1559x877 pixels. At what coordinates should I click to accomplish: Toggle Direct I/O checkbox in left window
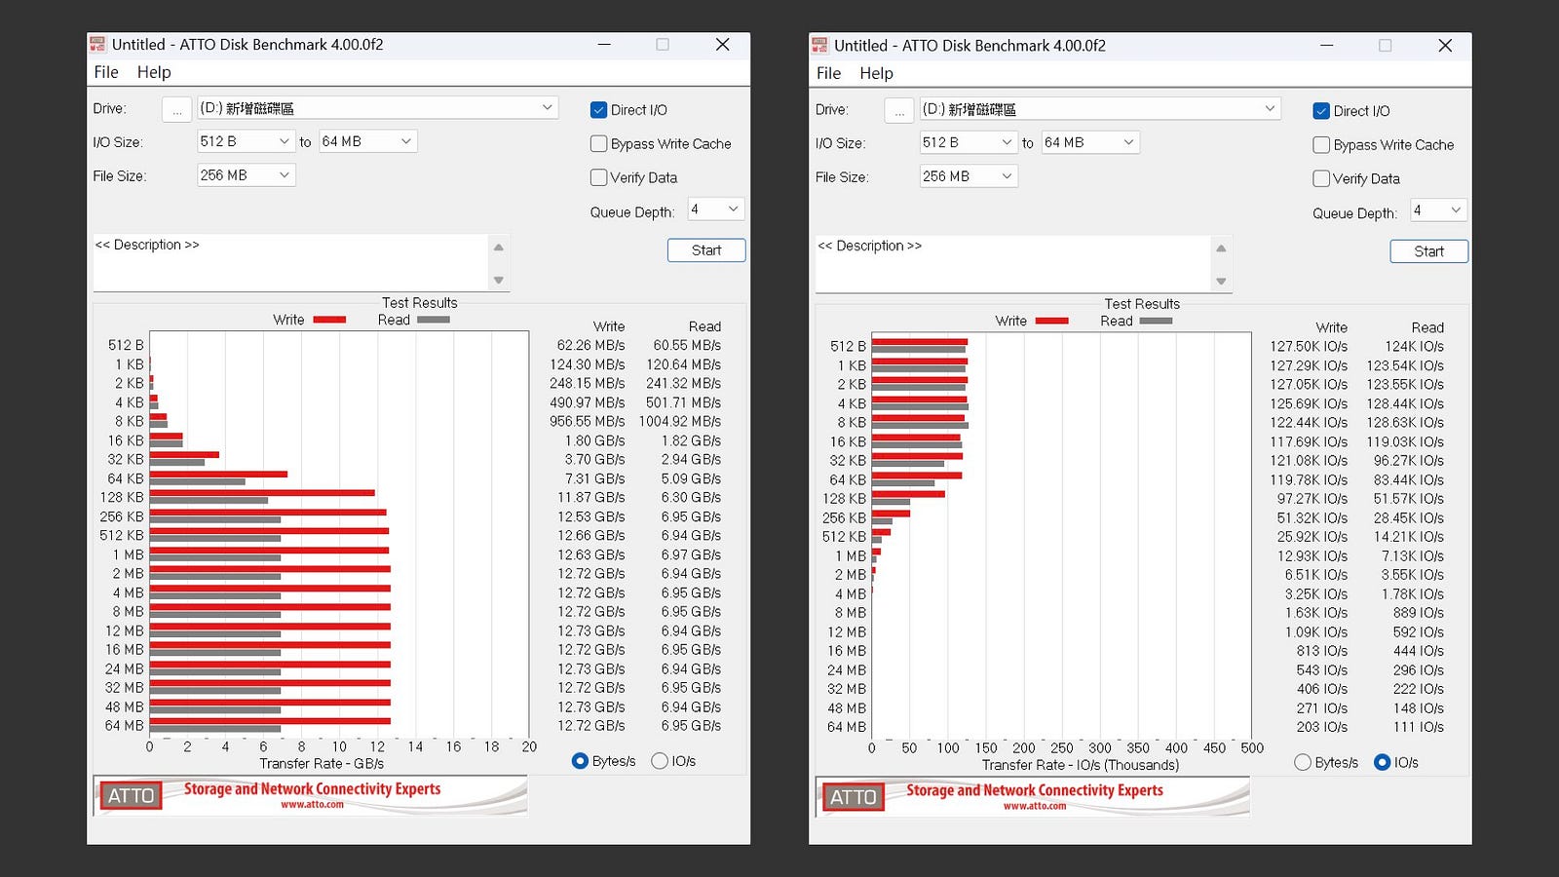(x=598, y=110)
